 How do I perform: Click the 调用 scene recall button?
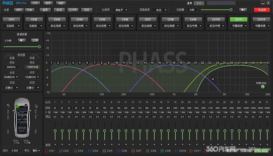19,10
